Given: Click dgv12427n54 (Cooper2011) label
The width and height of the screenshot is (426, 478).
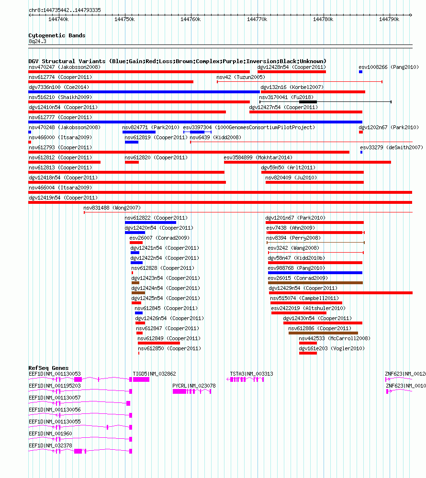Looking at the screenshot, I should click(x=283, y=107).
